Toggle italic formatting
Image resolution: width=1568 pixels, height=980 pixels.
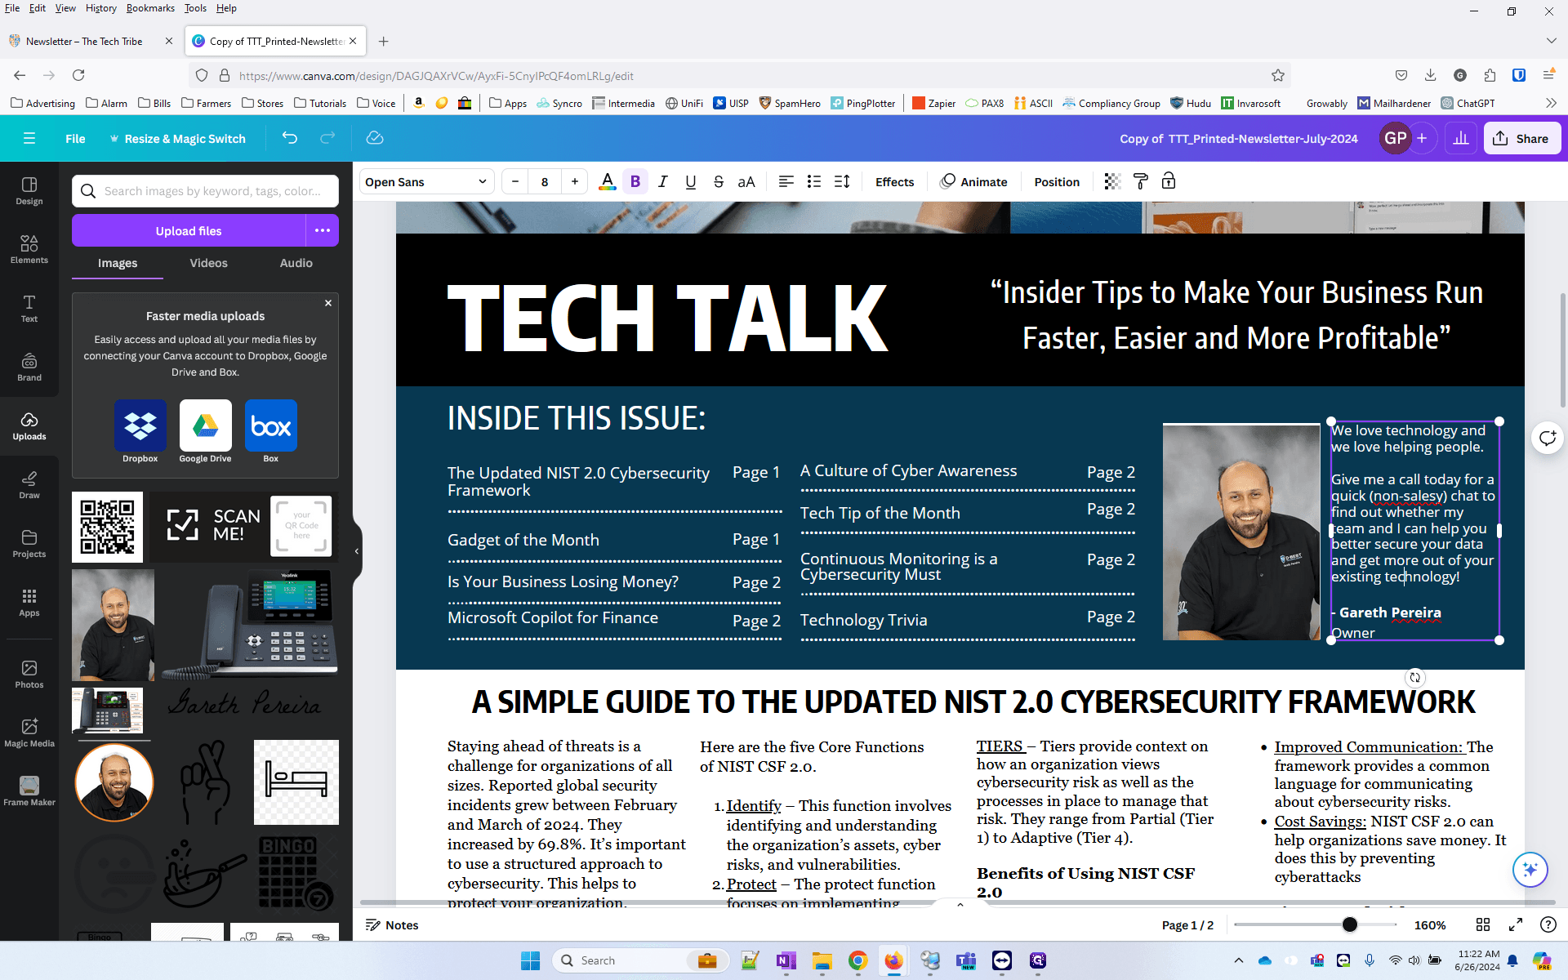click(663, 181)
